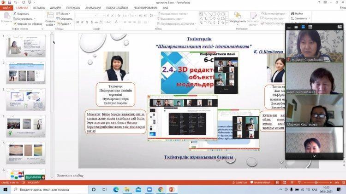Open the Раздел (Section) dropdown

pos(64,24)
